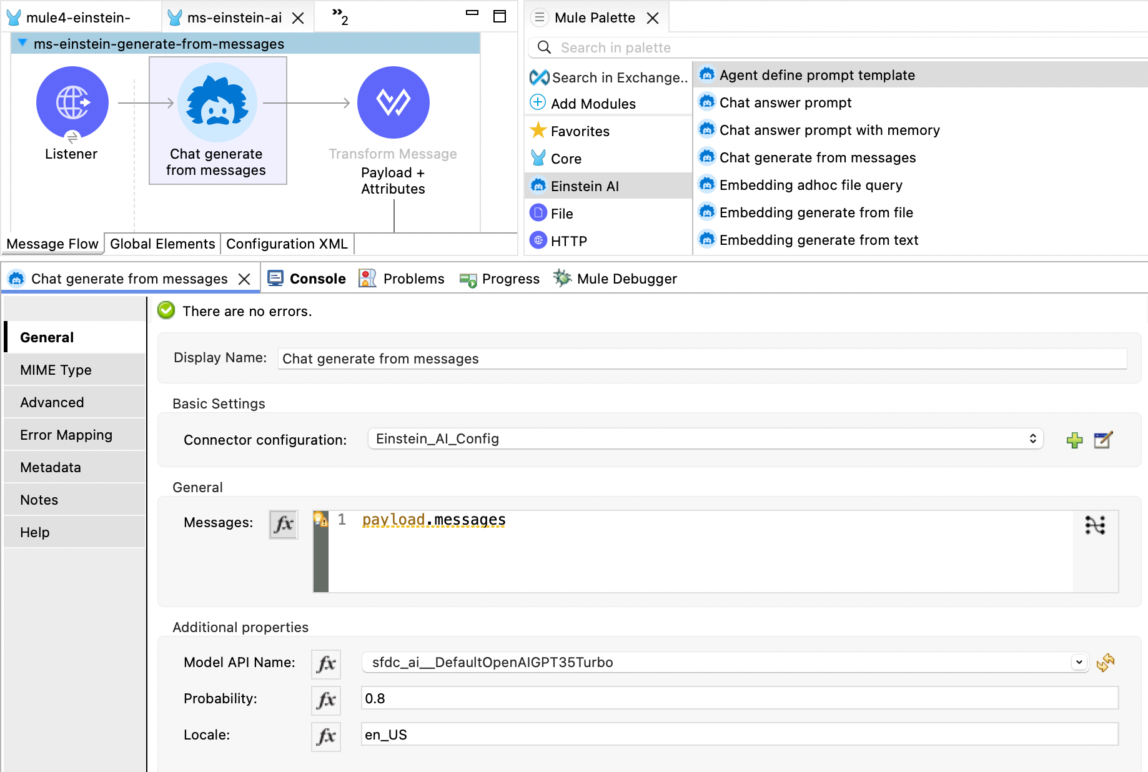Close the Chat generate from messages properties tab

pos(245,279)
